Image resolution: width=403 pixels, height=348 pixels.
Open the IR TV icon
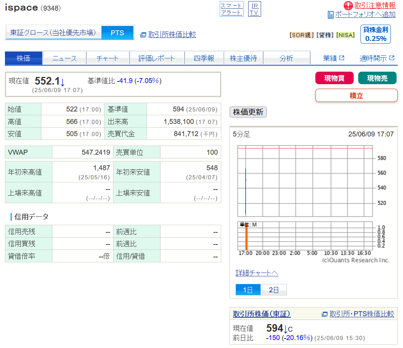pos(255,9)
